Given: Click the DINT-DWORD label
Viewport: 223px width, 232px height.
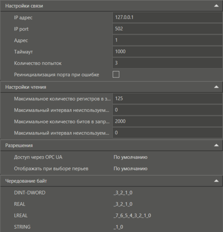Looking at the screenshot, I should pos(30,192).
